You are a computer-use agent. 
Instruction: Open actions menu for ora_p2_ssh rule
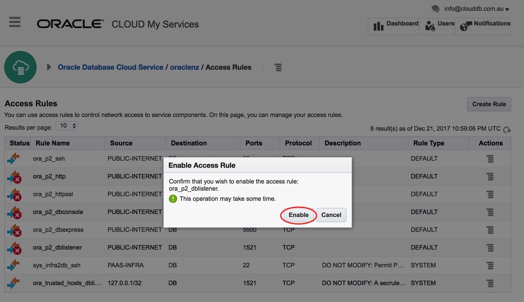tap(490, 159)
